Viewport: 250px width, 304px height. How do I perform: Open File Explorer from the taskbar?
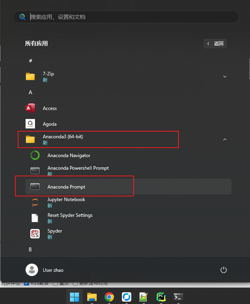pyautogui.click(x=92, y=297)
